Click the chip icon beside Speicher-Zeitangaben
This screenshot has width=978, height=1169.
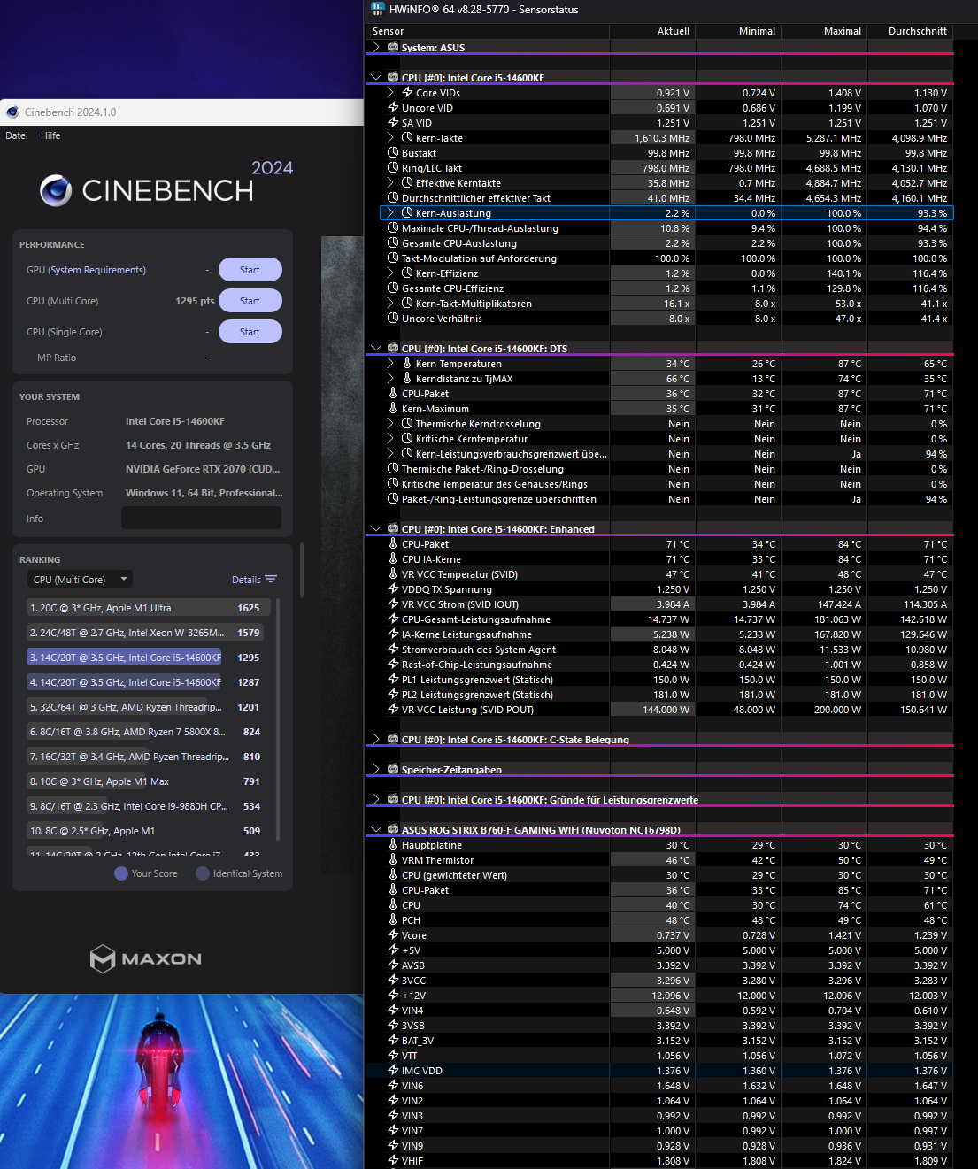393,769
